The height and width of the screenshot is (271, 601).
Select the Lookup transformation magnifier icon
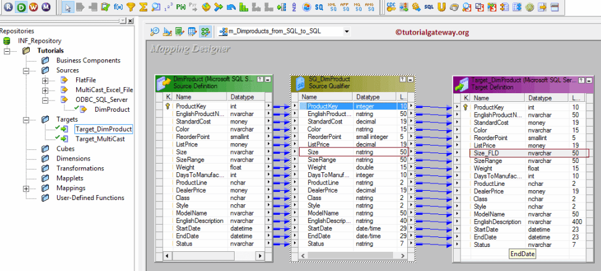click(156, 7)
